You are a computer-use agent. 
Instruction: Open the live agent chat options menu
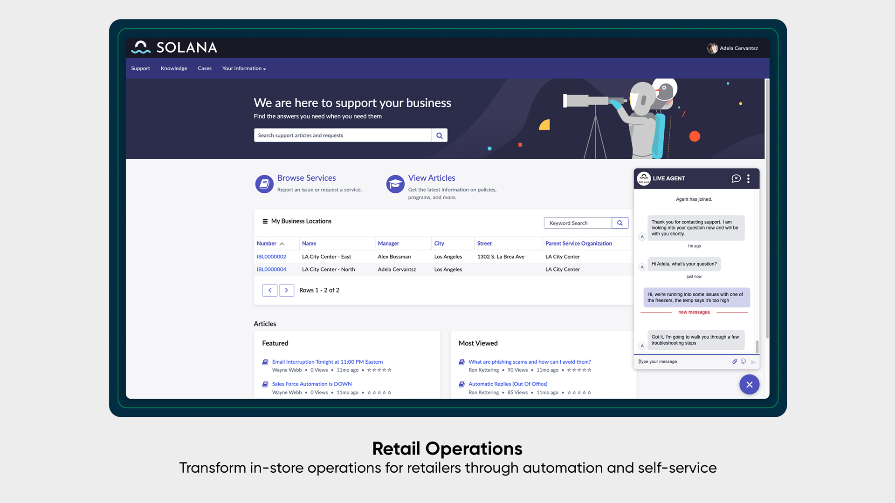point(748,178)
